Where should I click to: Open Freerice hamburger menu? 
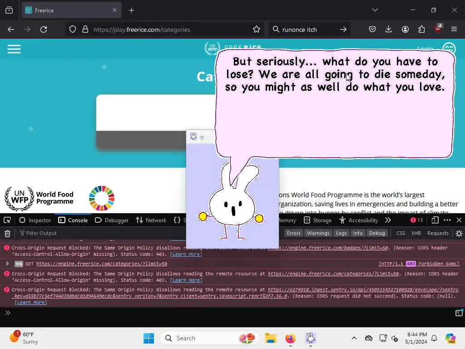click(14, 49)
